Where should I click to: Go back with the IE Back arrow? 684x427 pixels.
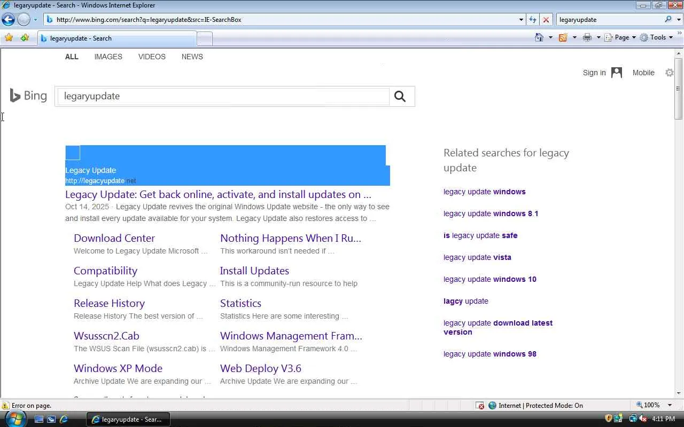click(8, 20)
